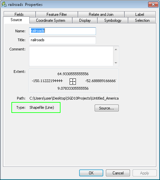Click the Source tab
Image resolution: width=160 pixels, height=180 pixels.
(16, 20)
